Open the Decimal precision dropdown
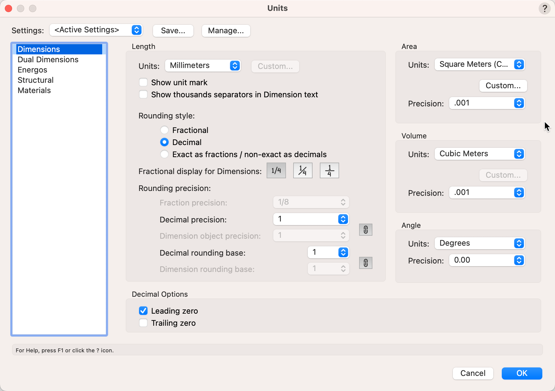The image size is (555, 391). 311,219
